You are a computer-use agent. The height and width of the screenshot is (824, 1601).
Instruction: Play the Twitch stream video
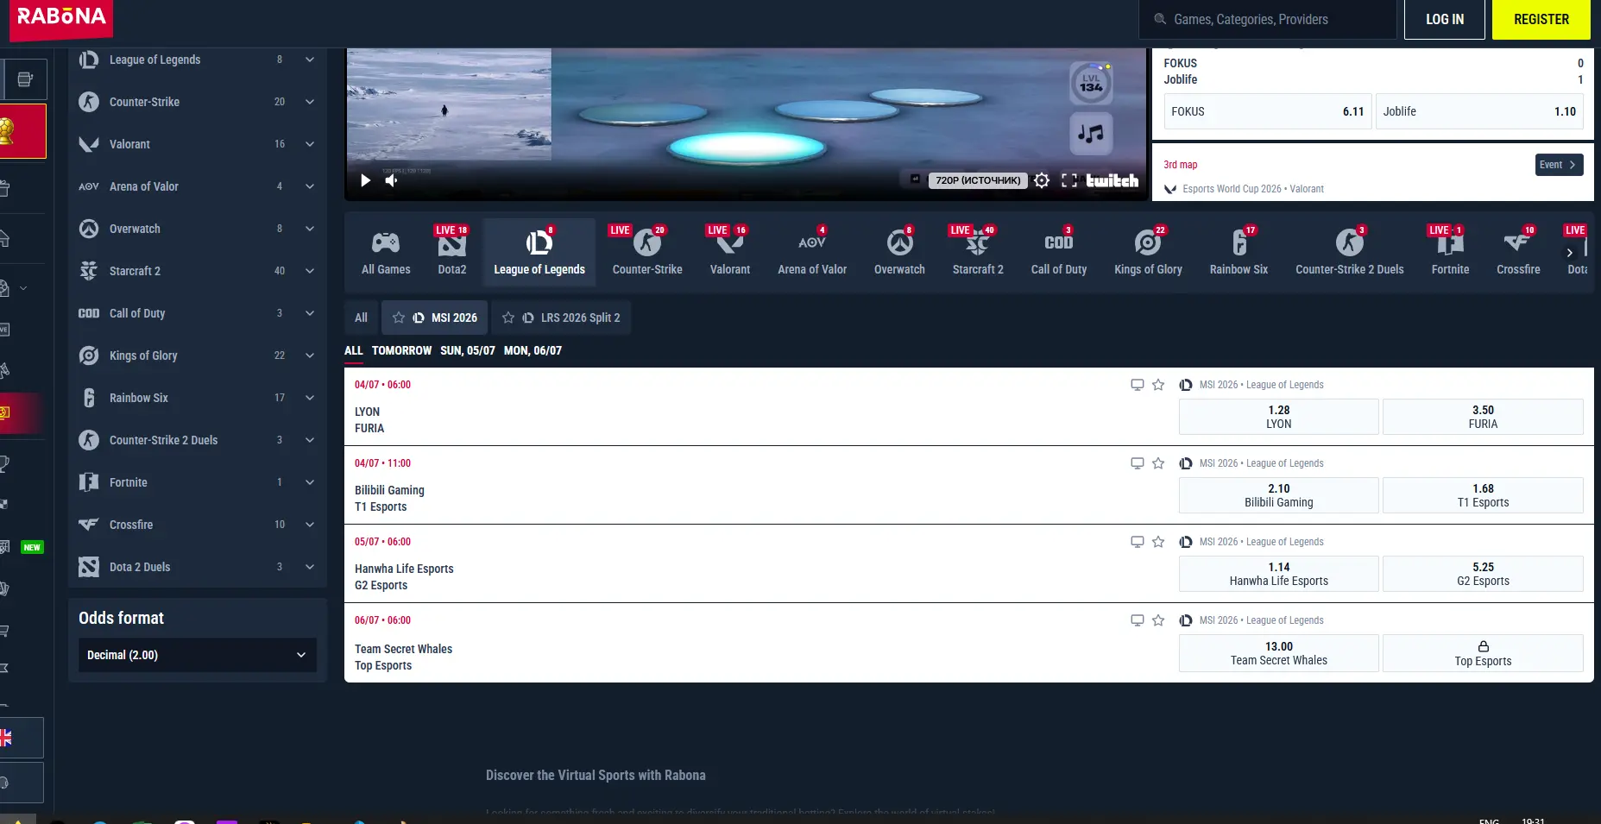365,180
